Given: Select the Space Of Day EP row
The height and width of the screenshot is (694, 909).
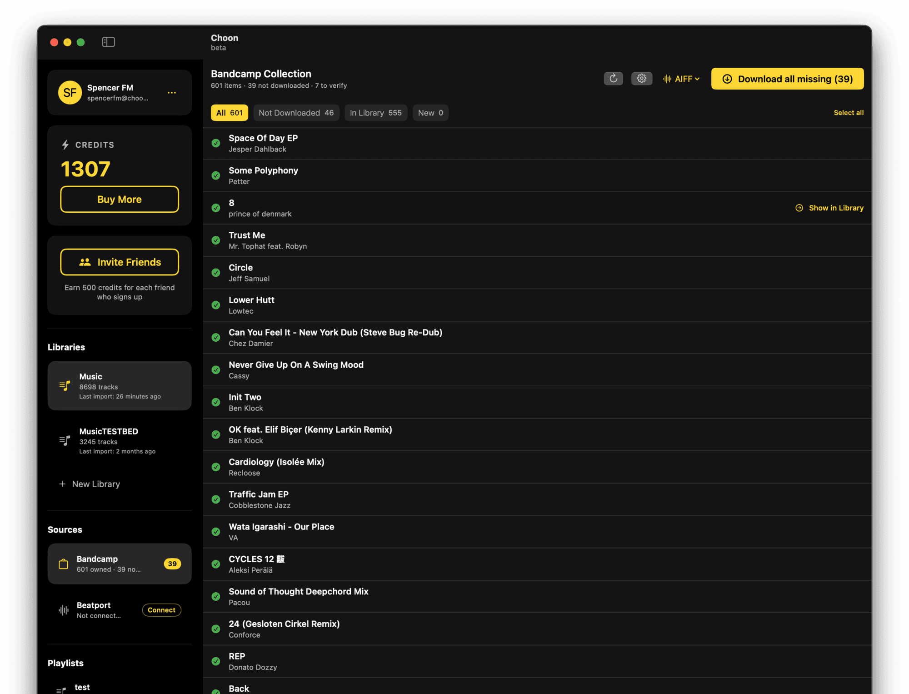Looking at the screenshot, I should [537, 143].
